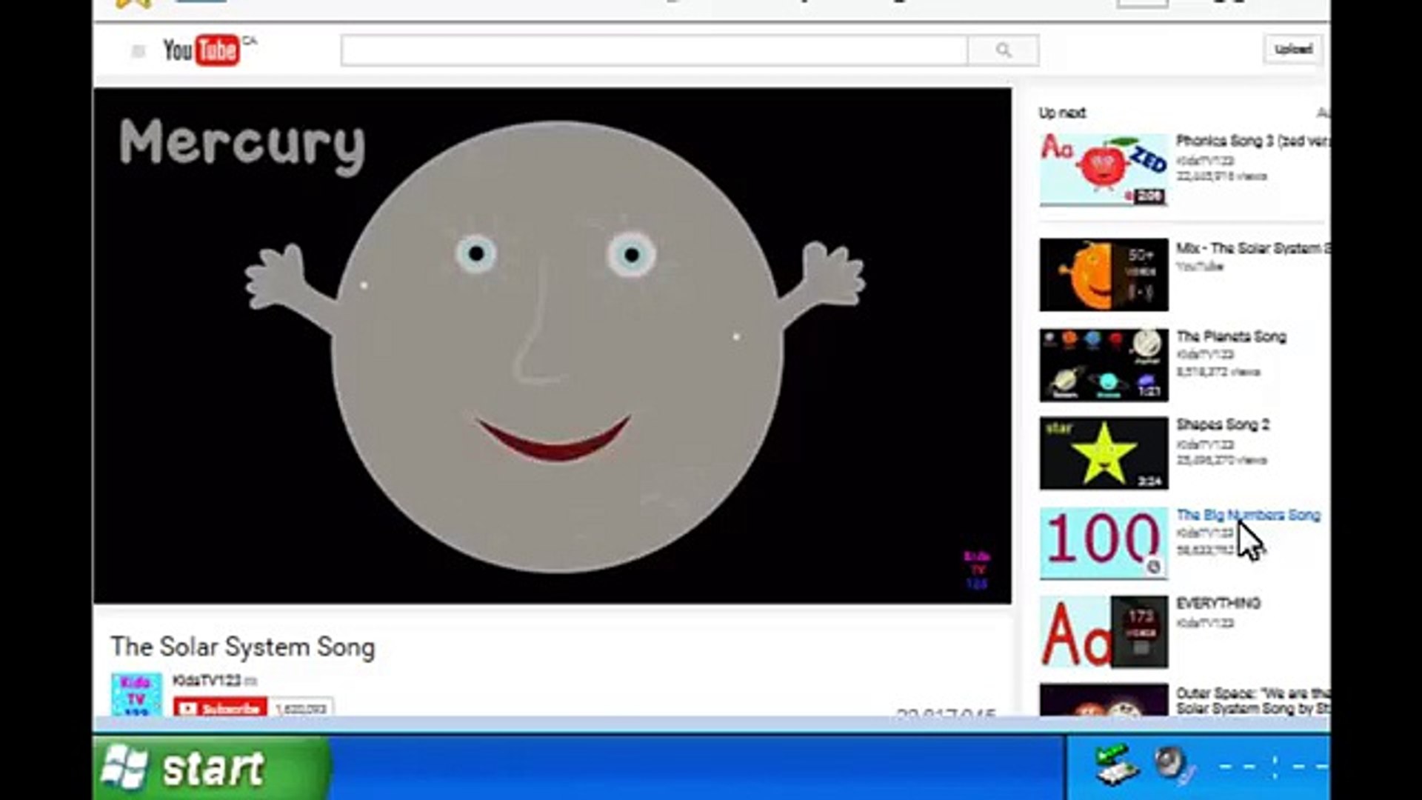Toggle watch-later clock on Big Numbers thumbnail
This screenshot has width=1422, height=800.
click(x=1153, y=567)
